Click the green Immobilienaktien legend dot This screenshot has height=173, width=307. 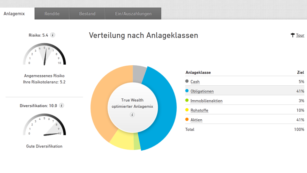click(187, 100)
